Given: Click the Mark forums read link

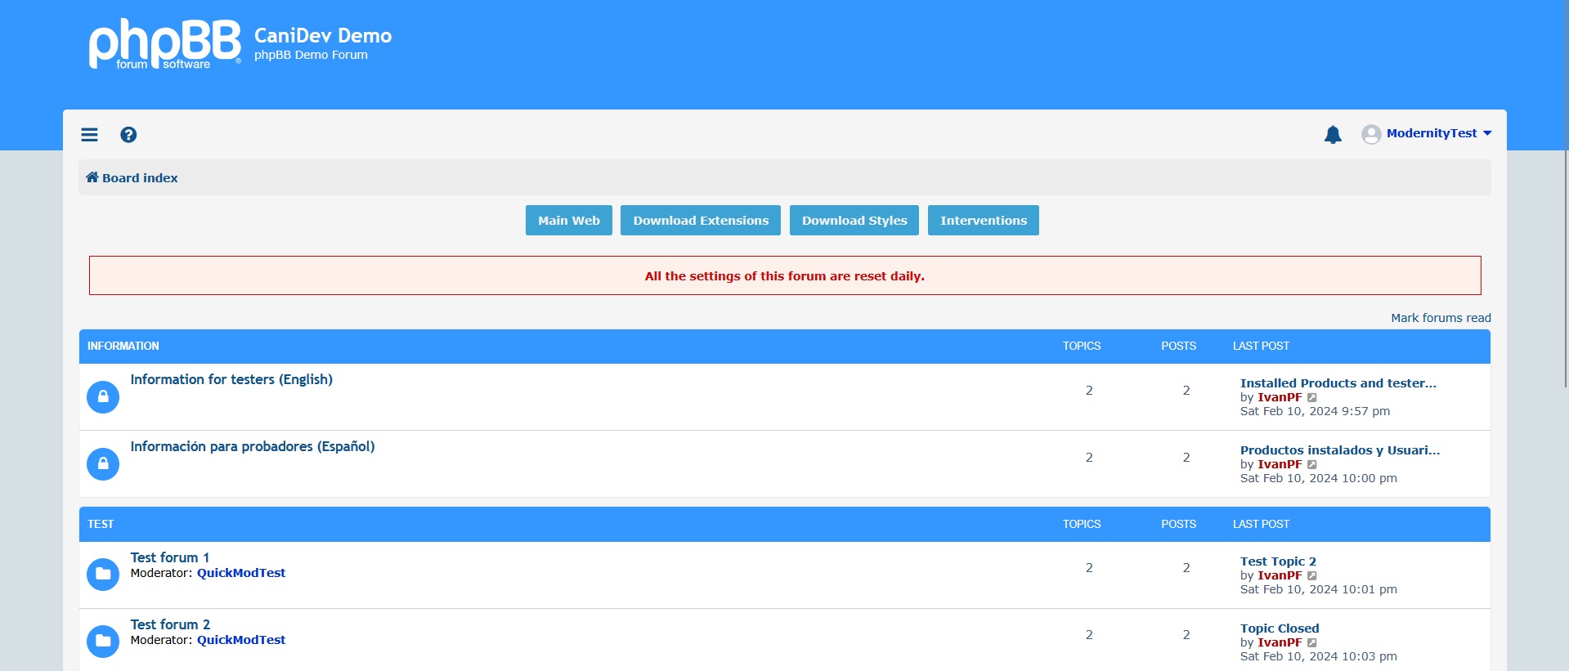Looking at the screenshot, I should coord(1441,318).
